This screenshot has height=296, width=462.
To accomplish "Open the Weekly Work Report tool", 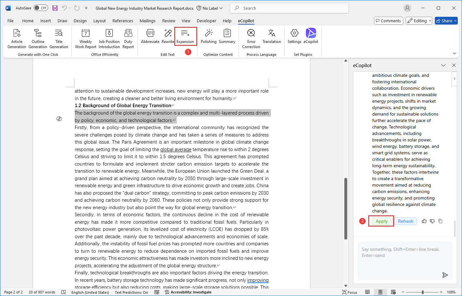I will coord(86,33).
